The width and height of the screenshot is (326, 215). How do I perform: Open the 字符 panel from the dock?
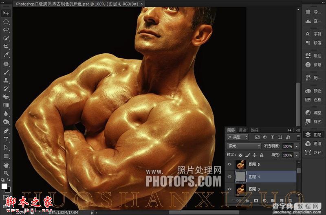point(313,34)
